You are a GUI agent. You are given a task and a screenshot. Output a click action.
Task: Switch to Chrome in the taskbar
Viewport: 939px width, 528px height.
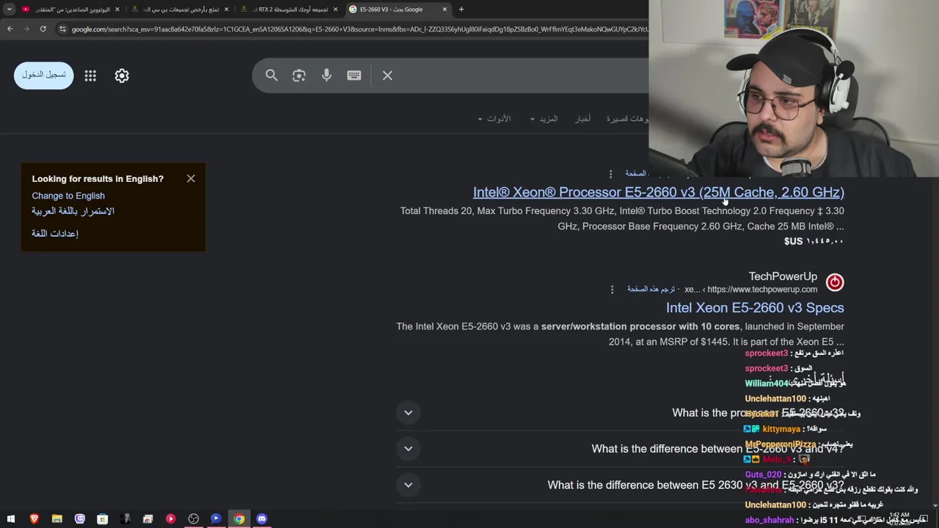239,518
